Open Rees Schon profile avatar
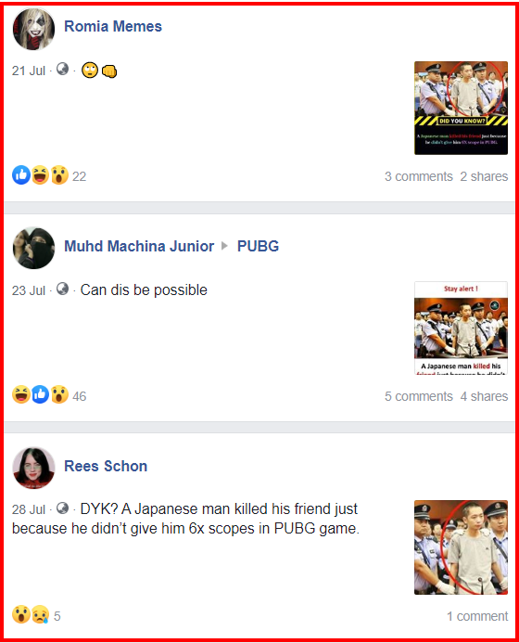This screenshot has width=519, height=643. point(33,468)
